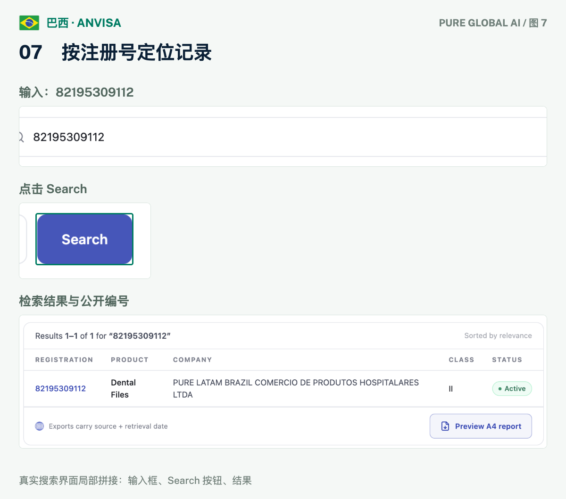Viewport: 566px width, 499px height.
Task: Click the 巴西 · ANVISA header label
Action: pos(84,23)
